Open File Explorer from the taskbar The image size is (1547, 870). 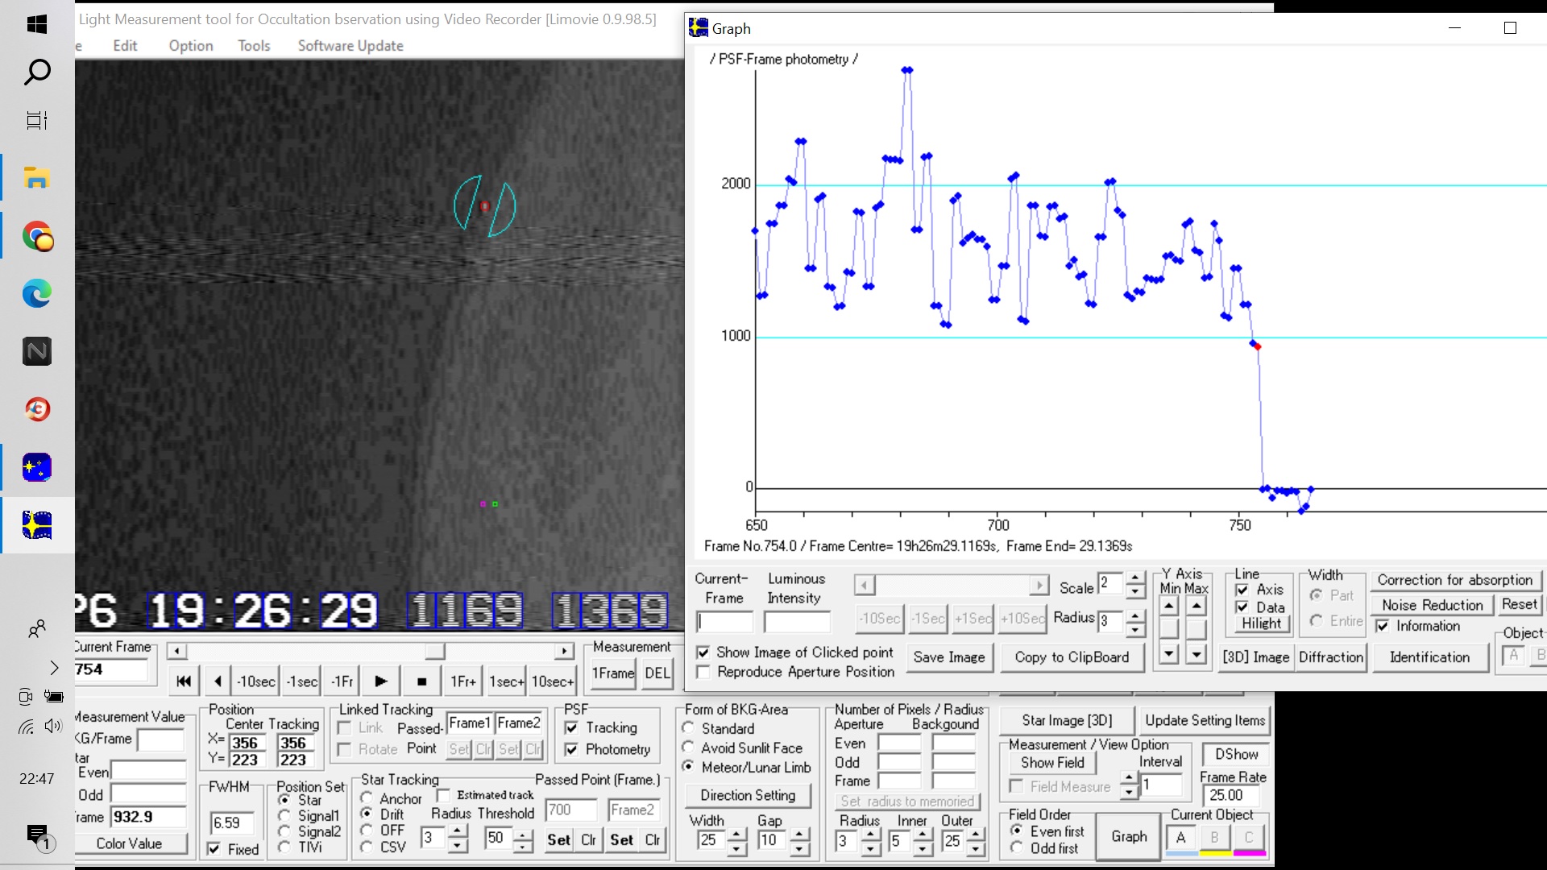point(37,178)
